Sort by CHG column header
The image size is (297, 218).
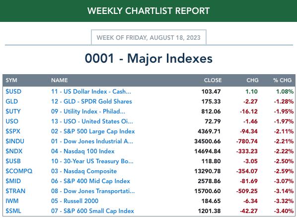(x=252, y=80)
